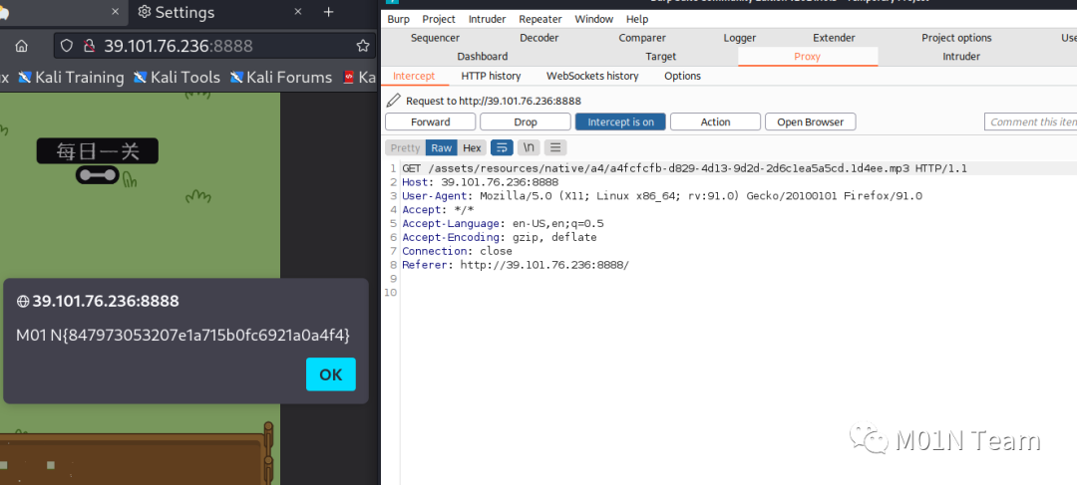Open the WebSockets history sub-tab
Viewport: 1077px width, 485px height.
click(x=592, y=76)
